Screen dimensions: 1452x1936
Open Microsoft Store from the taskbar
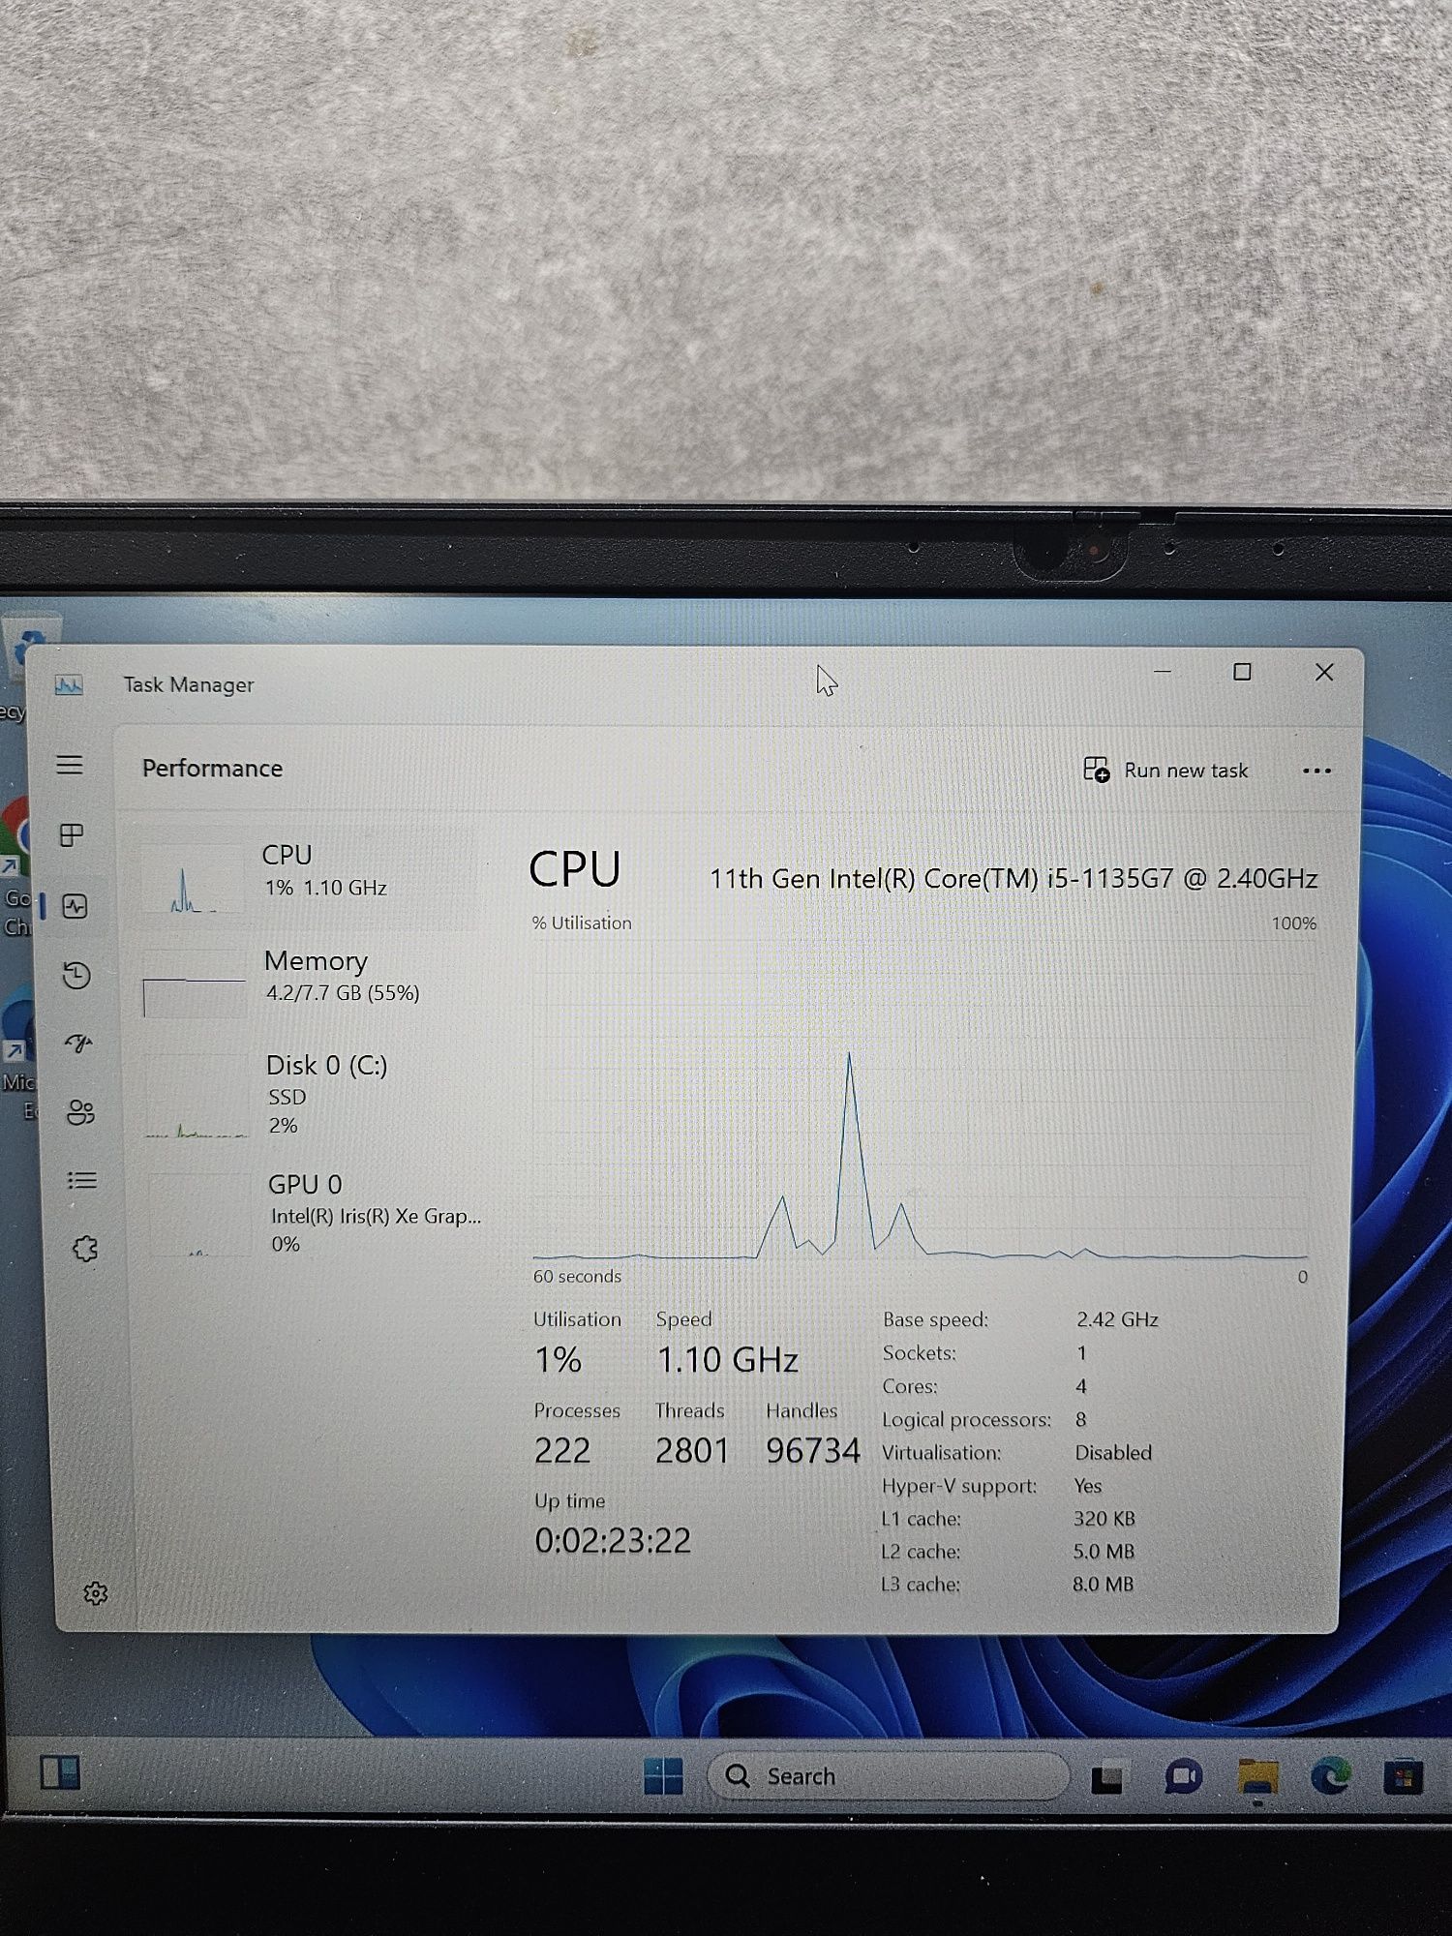[1404, 1777]
